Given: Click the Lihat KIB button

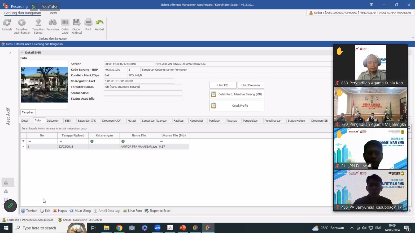Looking at the screenshot, I should tap(223, 85).
